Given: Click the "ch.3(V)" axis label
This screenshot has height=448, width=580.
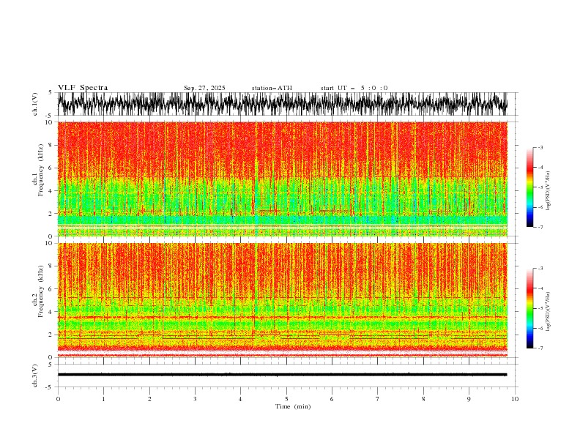Looking at the screenshot, I should [x=35, y=376].
